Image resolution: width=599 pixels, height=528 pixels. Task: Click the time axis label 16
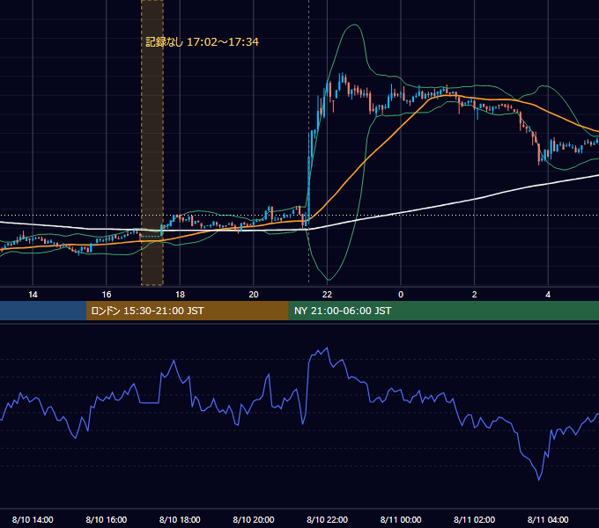tap(107, 295)
